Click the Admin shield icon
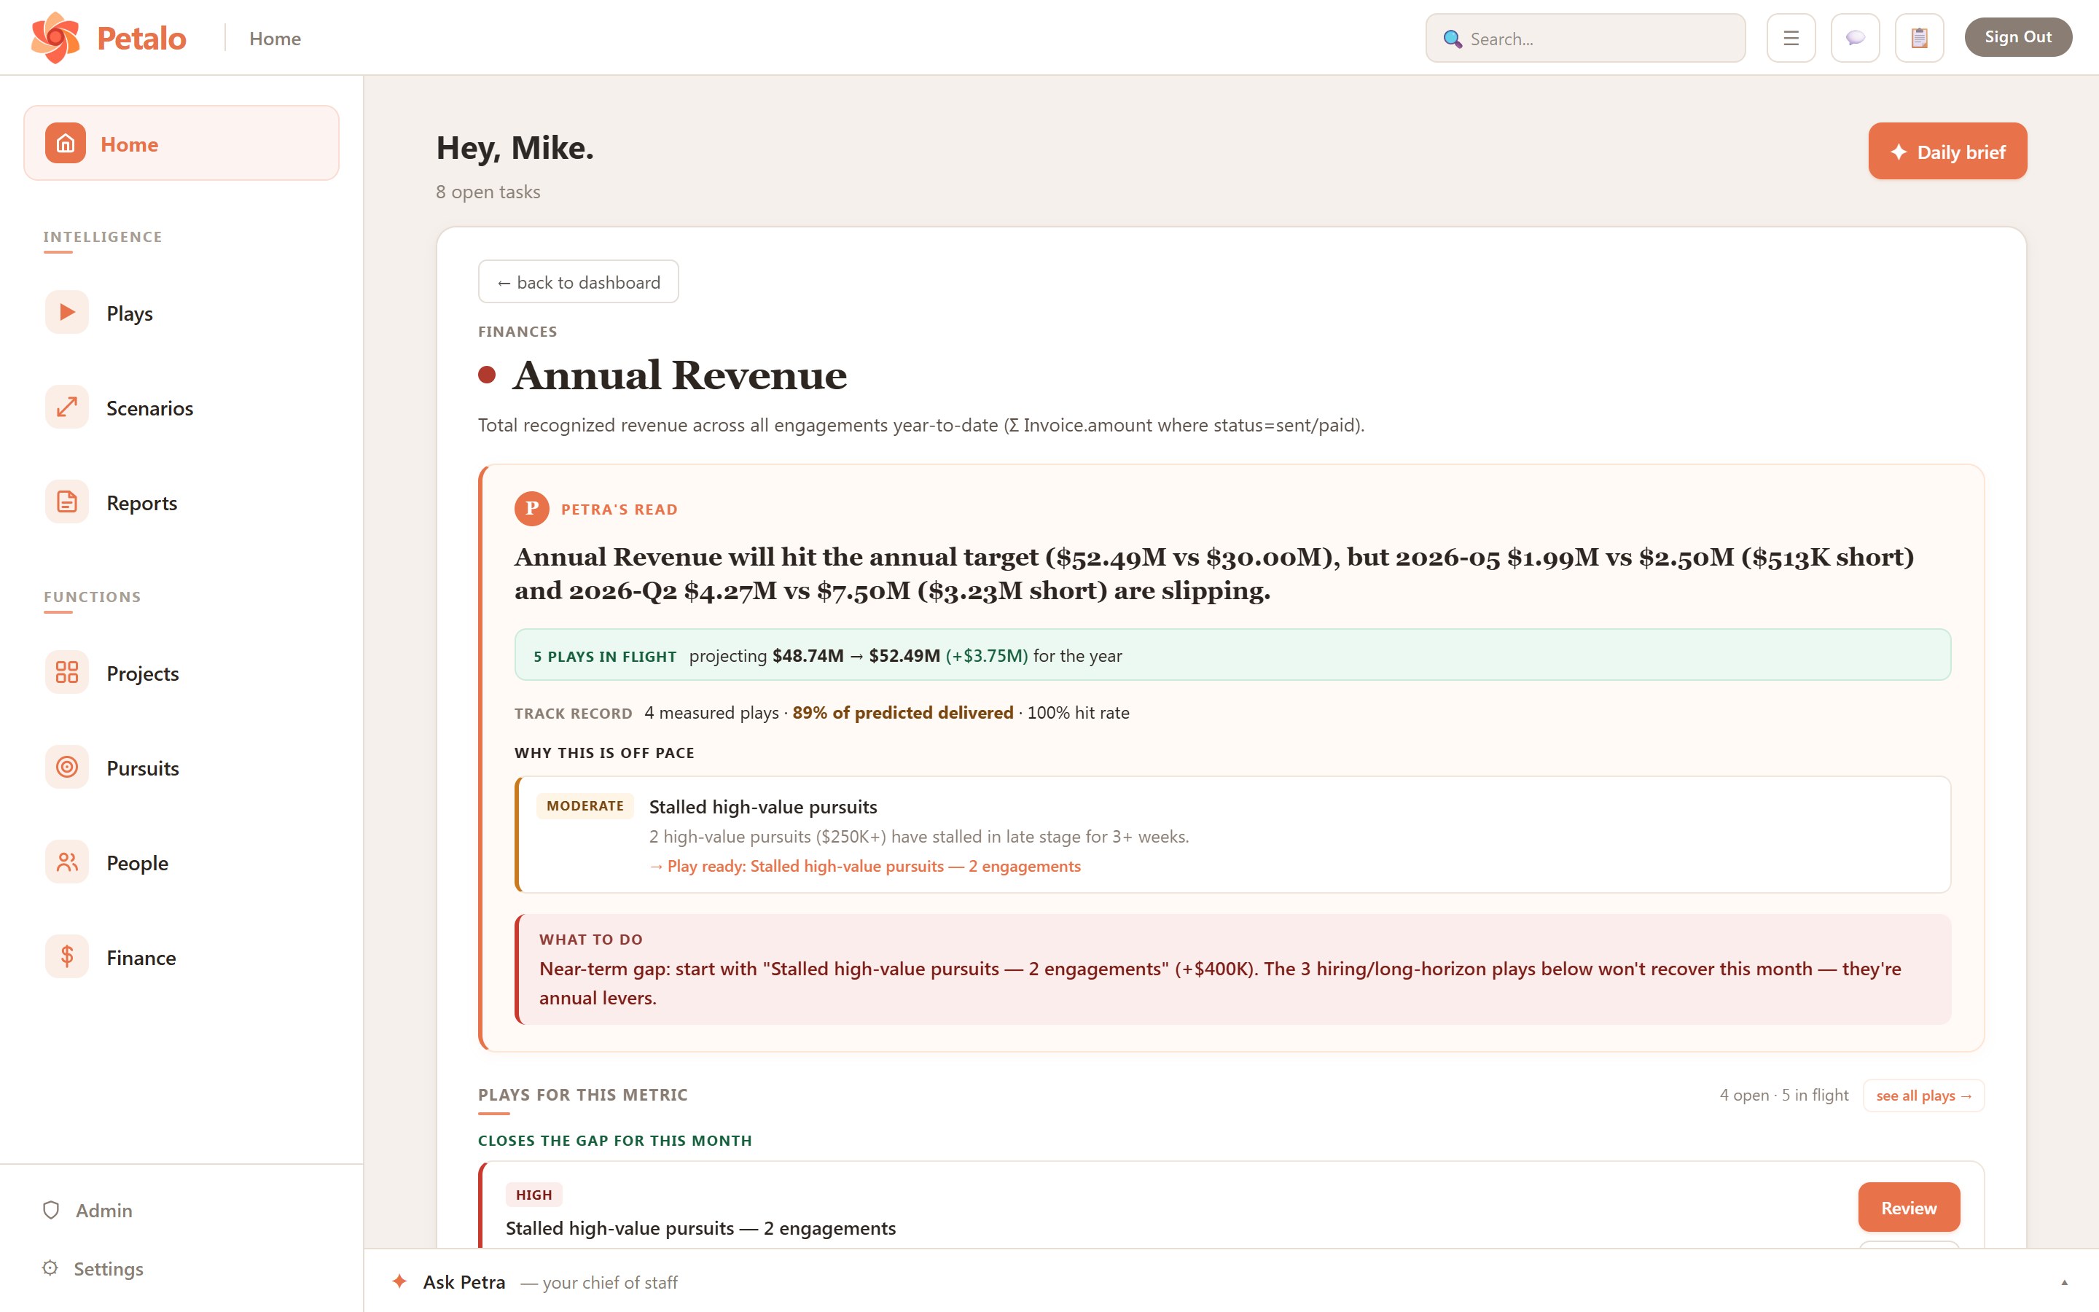Image resolution: width=2099 pixels, height=1312 pixels. pyautogui.click(x=51, y=1210)
